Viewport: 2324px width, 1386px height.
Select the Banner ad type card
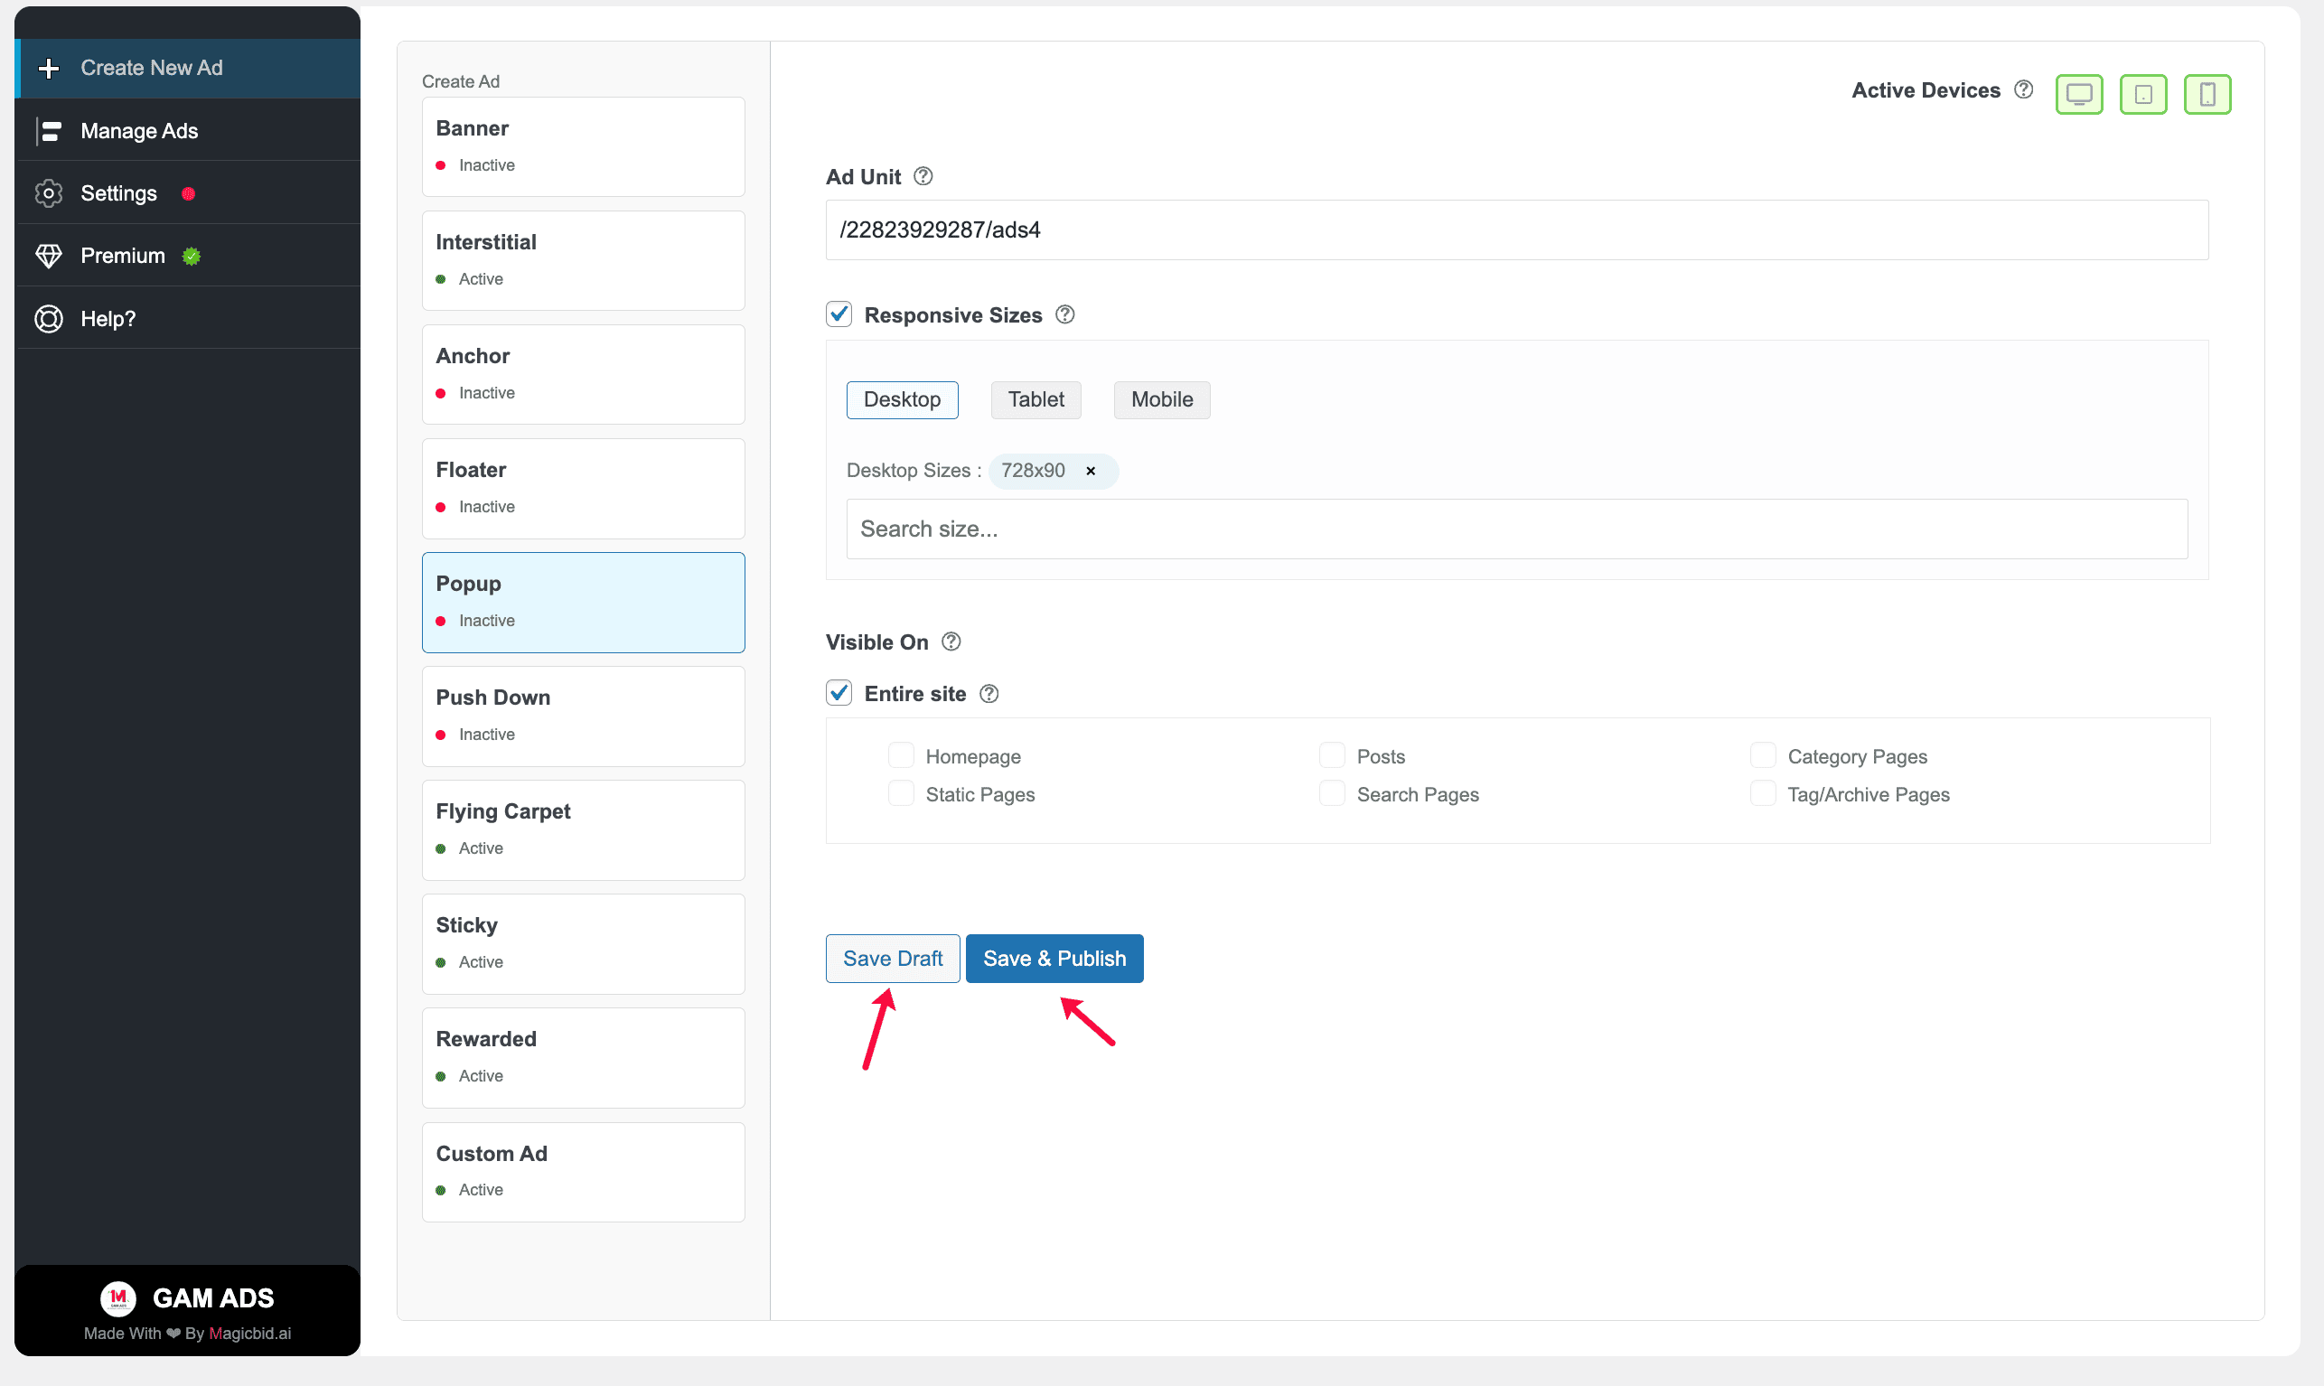583,146
